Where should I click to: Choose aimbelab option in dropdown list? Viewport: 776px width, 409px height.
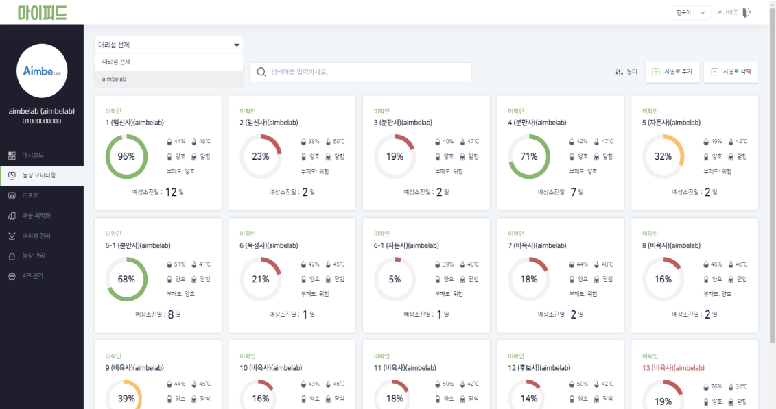point(169,79)
